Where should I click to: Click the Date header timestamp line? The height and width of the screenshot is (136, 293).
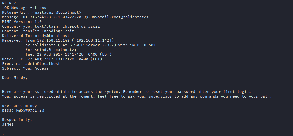(x=52, y=59)
